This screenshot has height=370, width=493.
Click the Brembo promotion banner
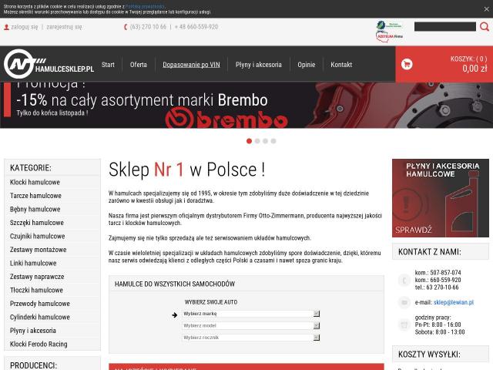point(246,105)
